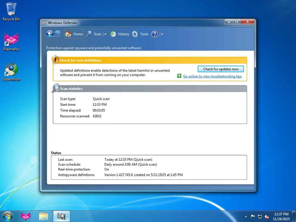The image size is (296, 222).
Task: Select the Plasmafox desktop shortcut
Action: pyautogui.click(x=11, y=42)
